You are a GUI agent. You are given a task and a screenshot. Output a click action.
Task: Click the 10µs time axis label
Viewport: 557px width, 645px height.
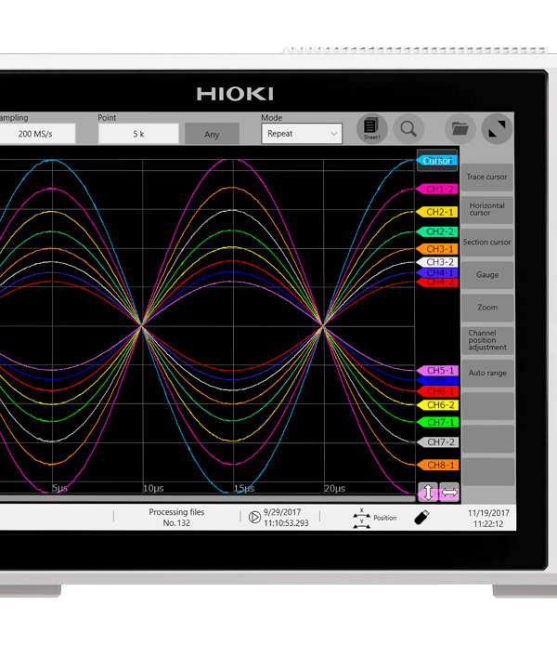(153, 488)
